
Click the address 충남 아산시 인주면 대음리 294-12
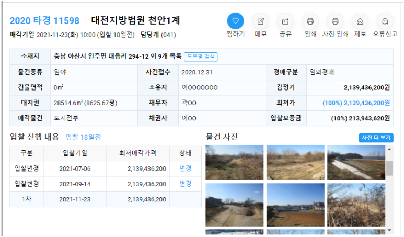coord(101,56)
